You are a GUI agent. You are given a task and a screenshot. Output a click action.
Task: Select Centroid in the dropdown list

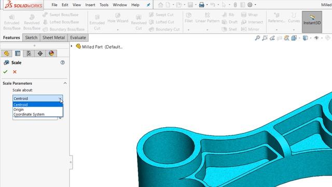pyautogui.click(x=38, y=104)
